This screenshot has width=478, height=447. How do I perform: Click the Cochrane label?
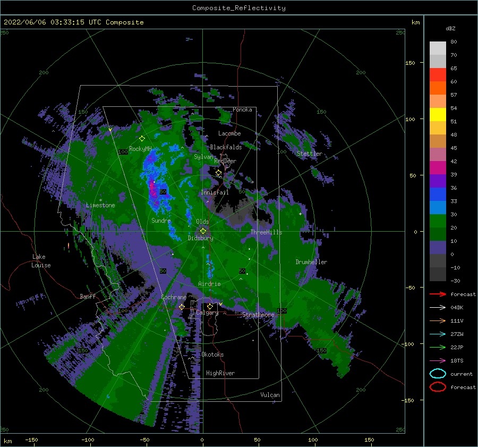click(x=174, y=297)
